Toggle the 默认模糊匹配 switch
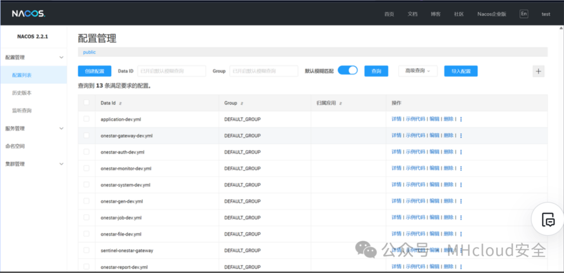 tap(348, 70)
